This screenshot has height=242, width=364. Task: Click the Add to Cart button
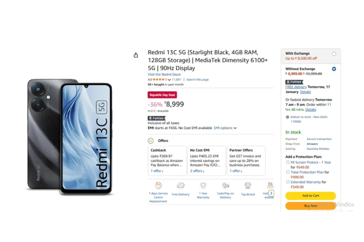coord(311,196)
